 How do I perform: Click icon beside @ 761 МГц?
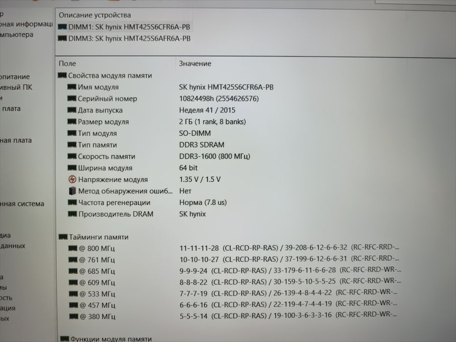73,259
